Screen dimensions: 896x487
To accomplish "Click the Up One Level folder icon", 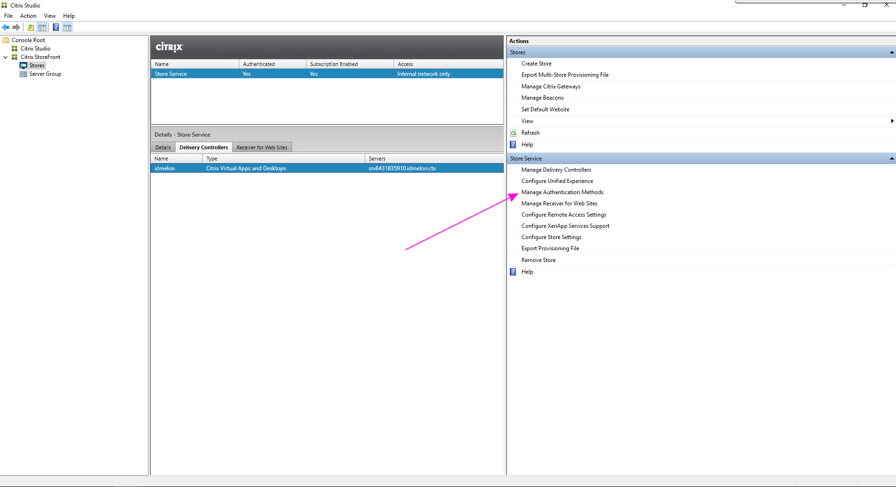I will click(31, 28).
